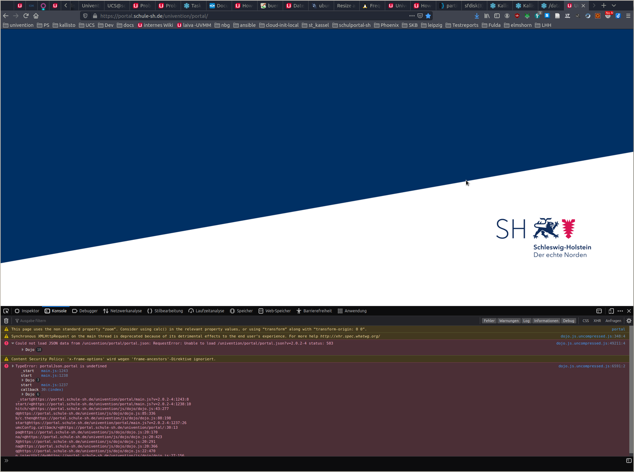Collapse the 'Could not load JSON' error

click(13, 343)
